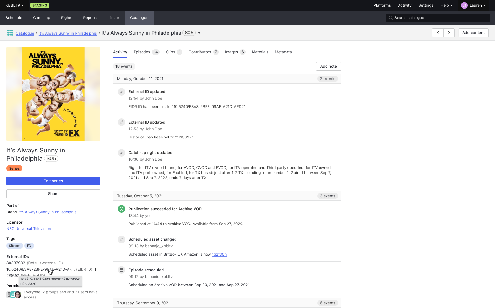495x308 pixels.
Task: Switch to the Episodes tab
Action: (146, 52)
